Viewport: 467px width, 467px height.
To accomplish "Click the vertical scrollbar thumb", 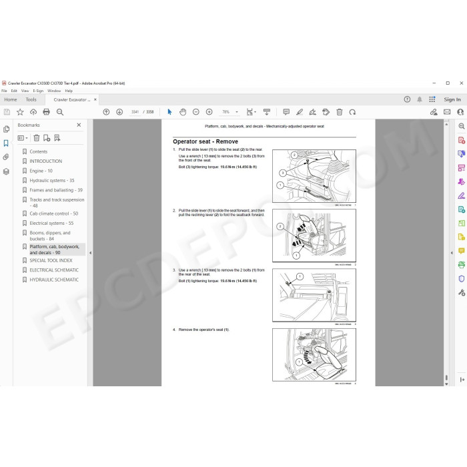I will pyautogui.click(x=446, y=378).
